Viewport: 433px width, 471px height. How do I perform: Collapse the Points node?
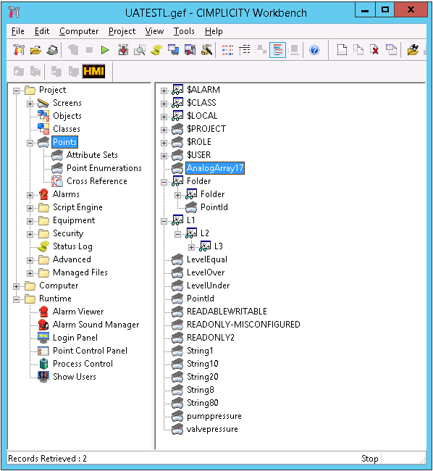(30, 143)
